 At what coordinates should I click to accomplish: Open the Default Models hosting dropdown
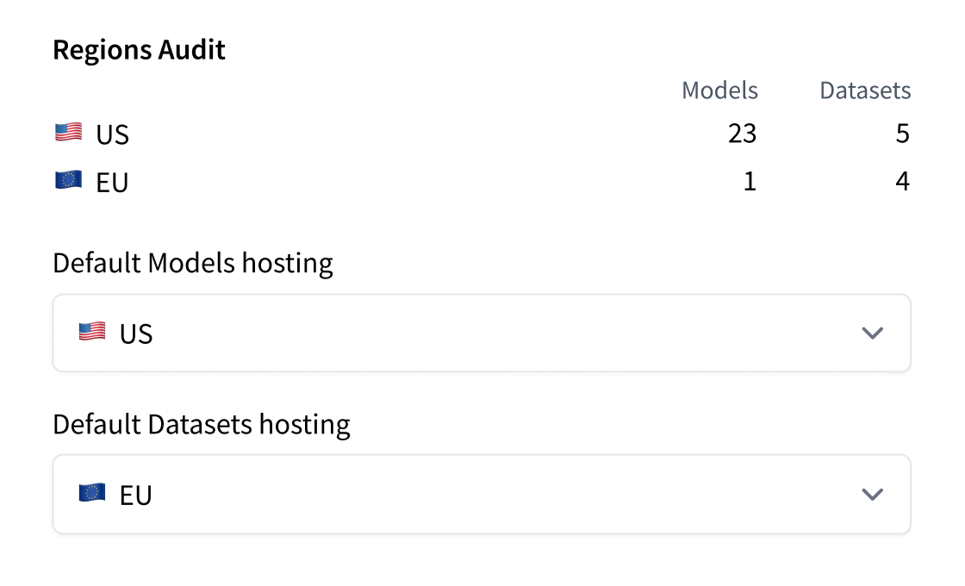[x=481, y=334]
